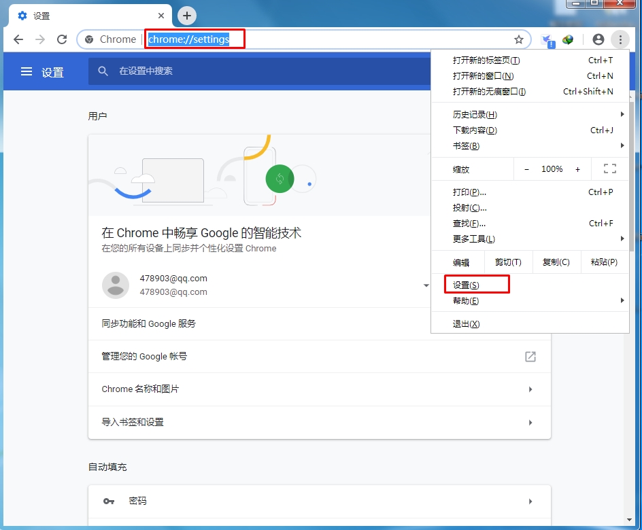Select 下载内容(D) menu item
The height and width of the screenshot is (530, 642).
(x=530, y=130)
